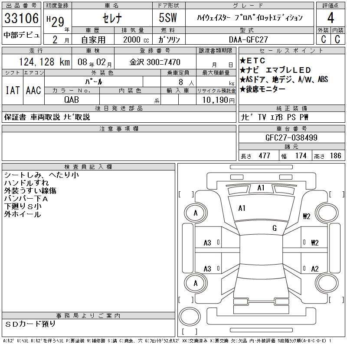Click air conditioner type AAC

click(33, 90)
